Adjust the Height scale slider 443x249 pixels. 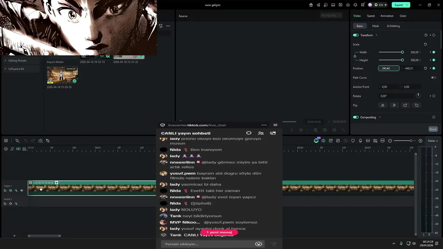pos(391,60)
